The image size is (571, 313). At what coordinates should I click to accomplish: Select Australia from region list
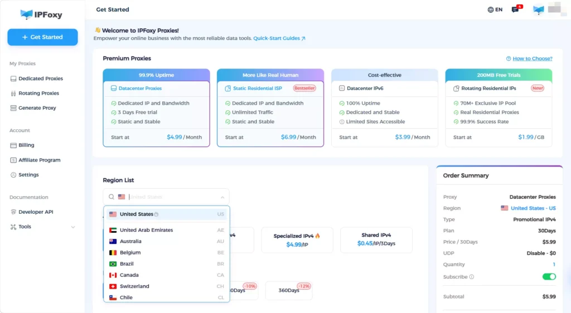(x=166, y=241)
